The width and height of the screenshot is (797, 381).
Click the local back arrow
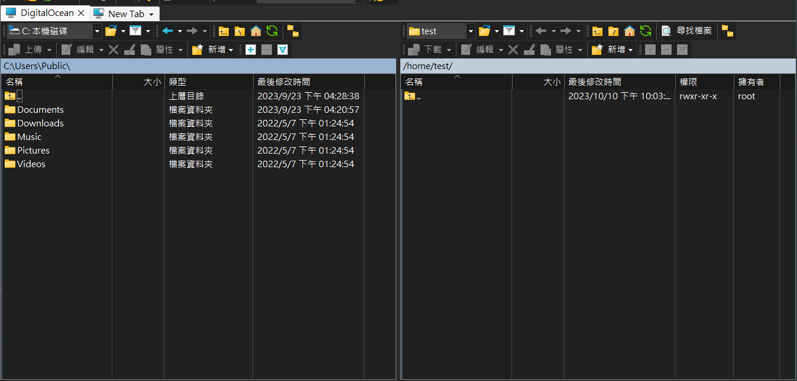point(167,31)
